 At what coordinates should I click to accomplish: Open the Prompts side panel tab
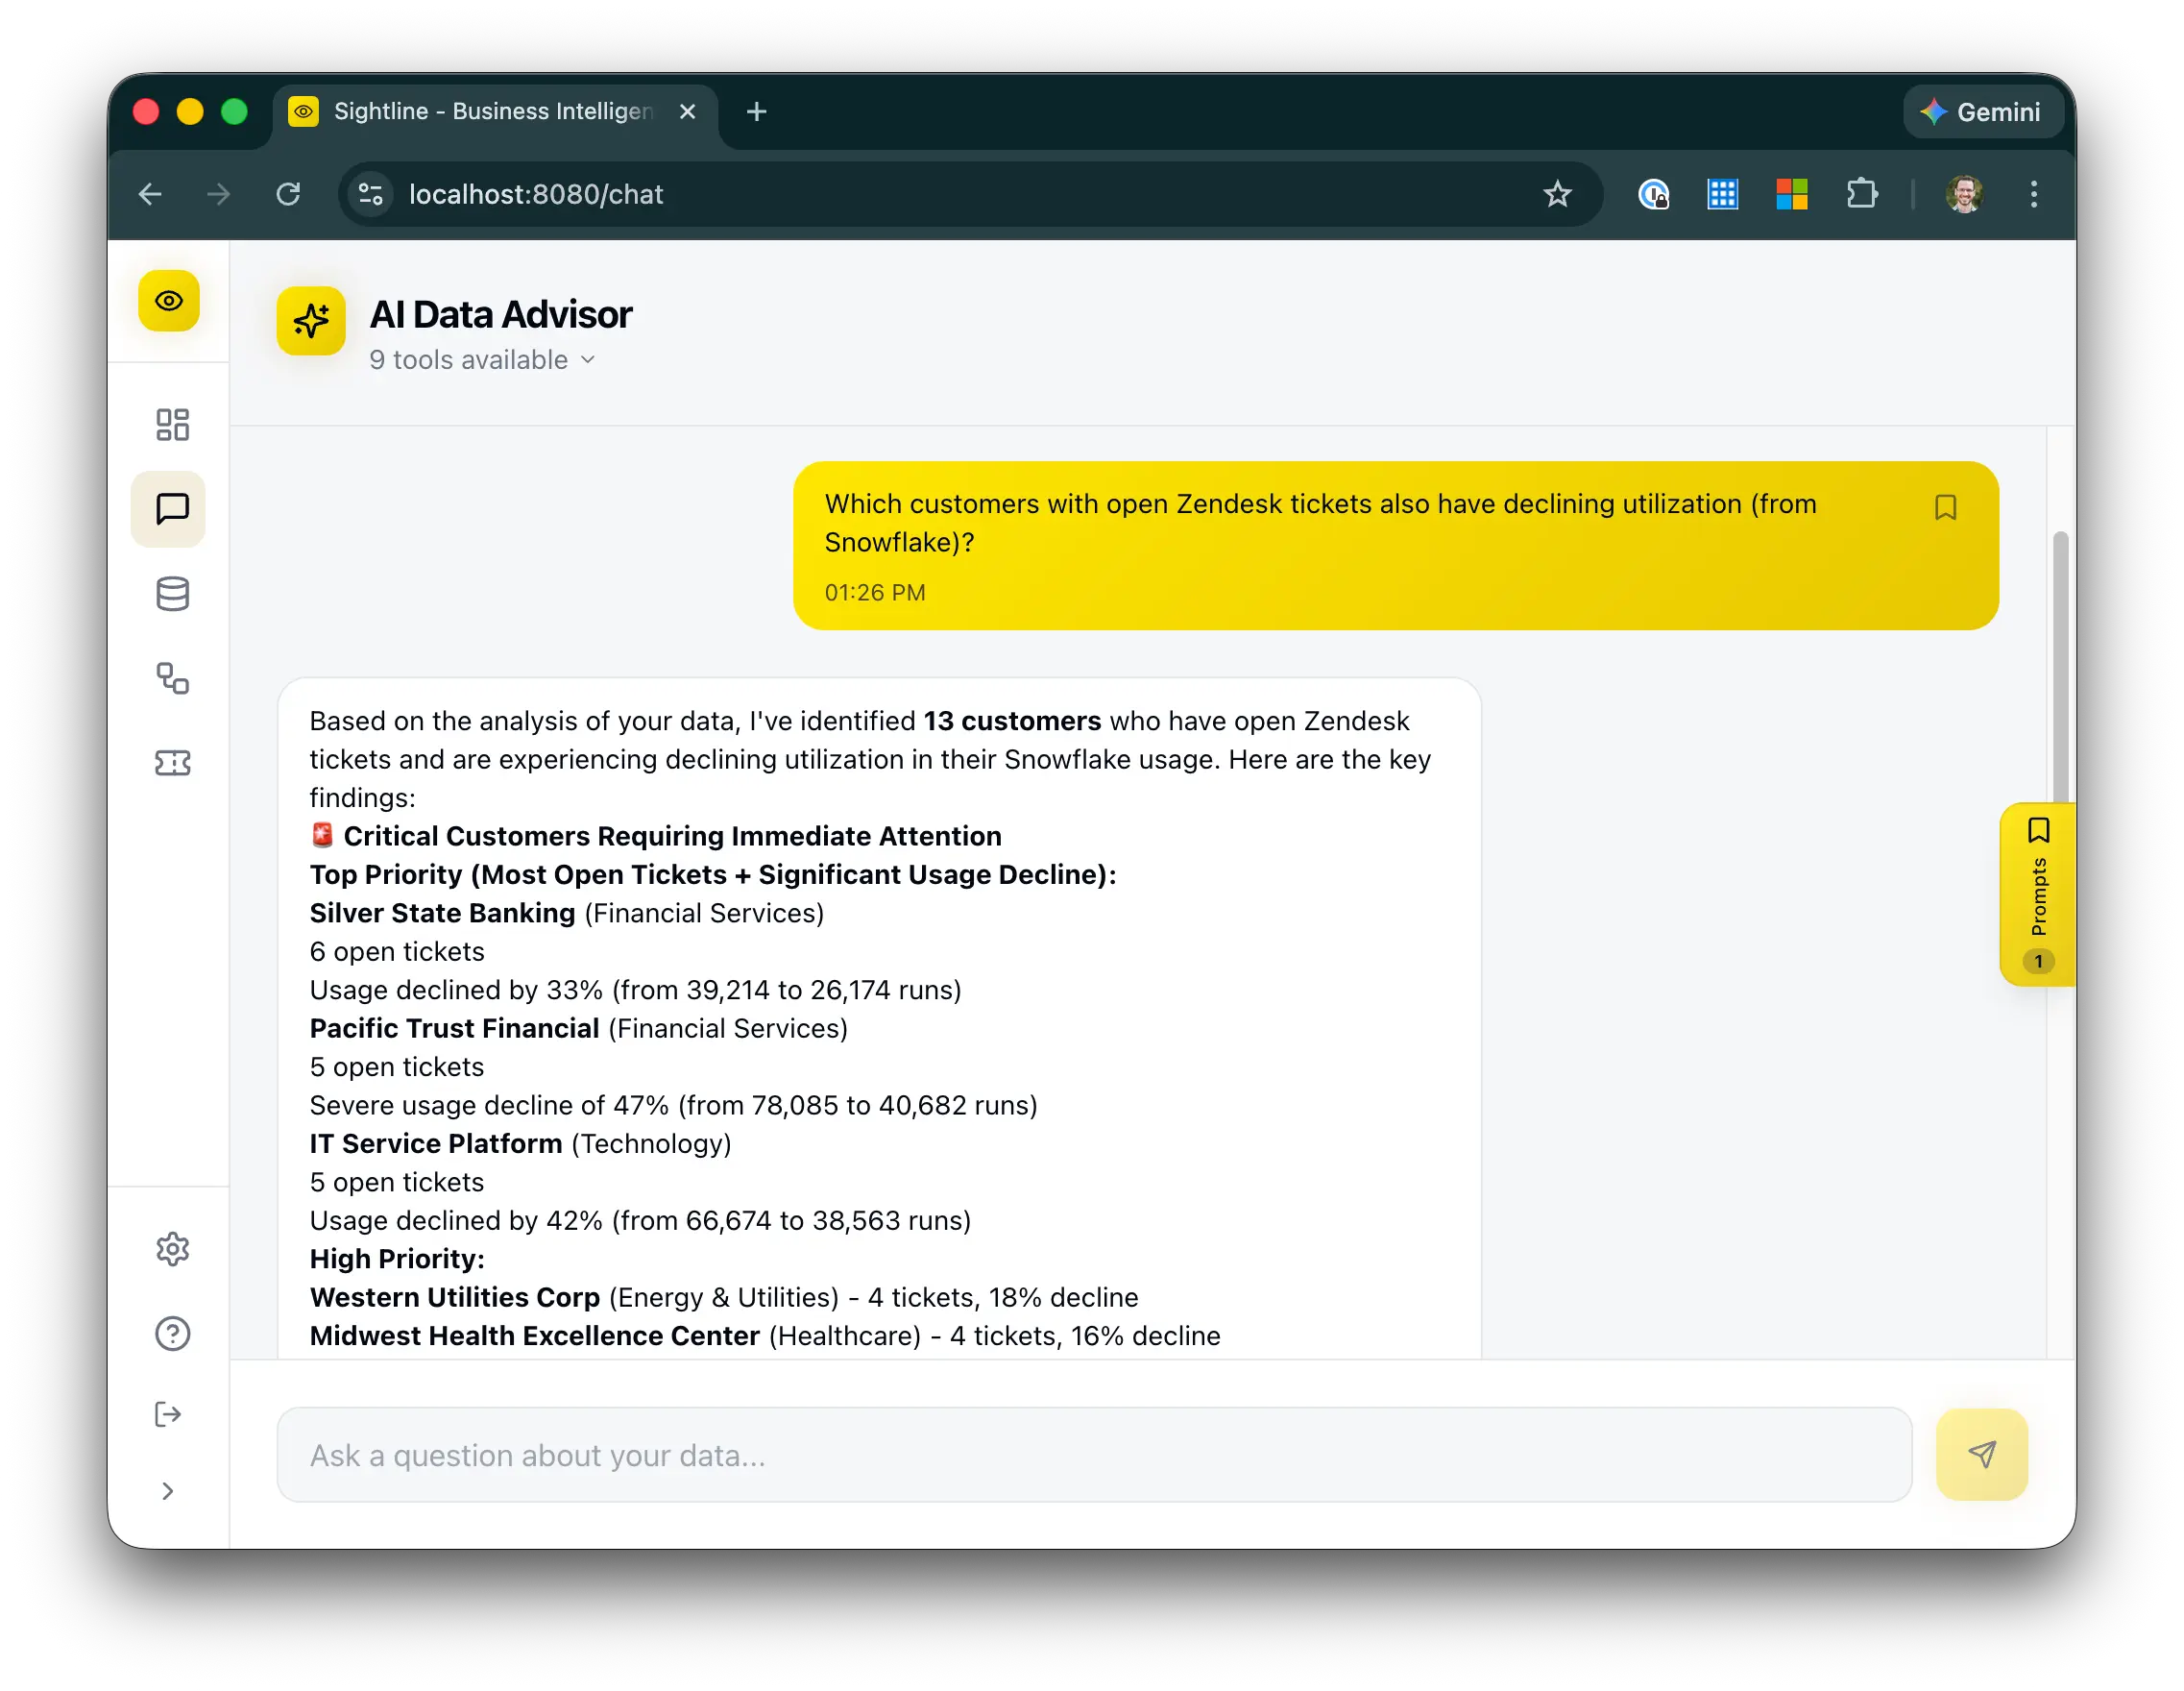pos(2038,895)
